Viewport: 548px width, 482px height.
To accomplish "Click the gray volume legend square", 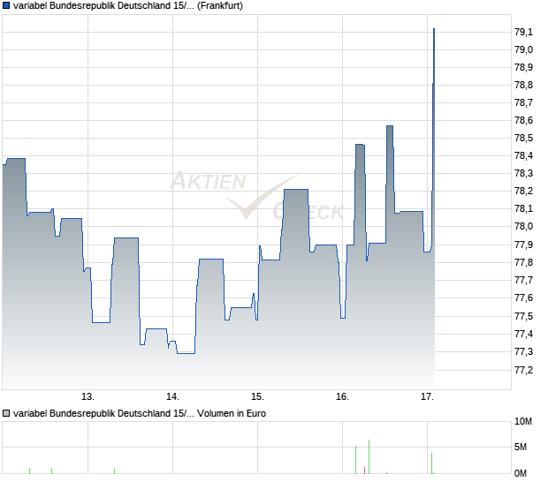I will coord(6,413).
